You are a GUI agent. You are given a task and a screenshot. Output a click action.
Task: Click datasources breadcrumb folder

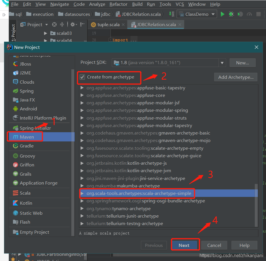coord(74,14)
